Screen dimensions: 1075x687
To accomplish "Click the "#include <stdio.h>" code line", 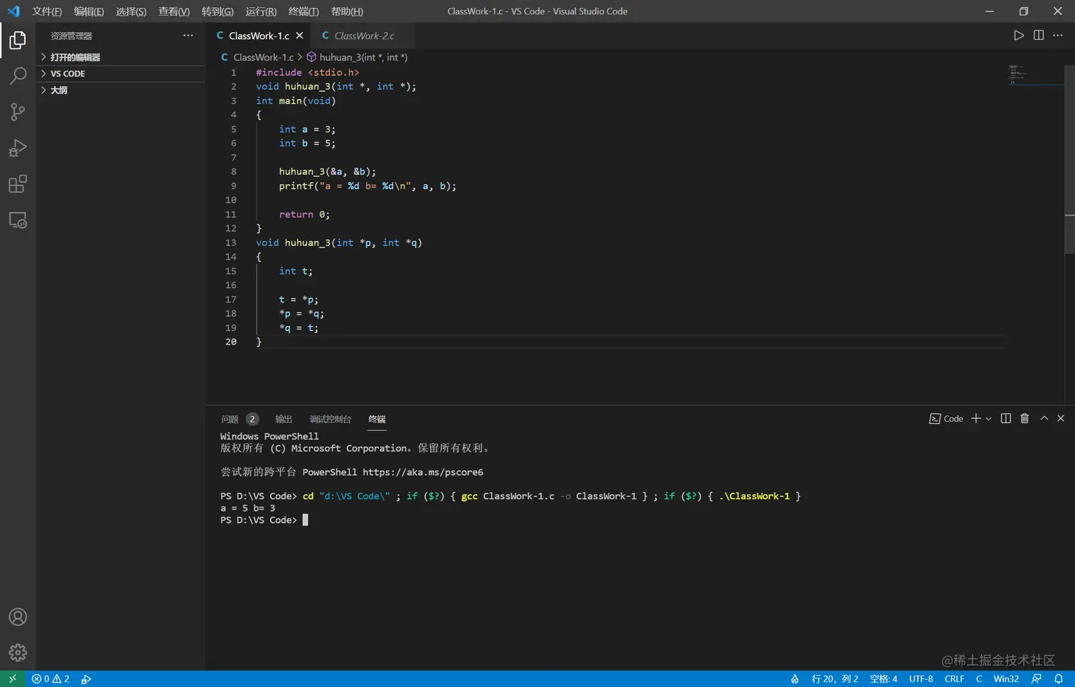I will [x=308, y=73].
